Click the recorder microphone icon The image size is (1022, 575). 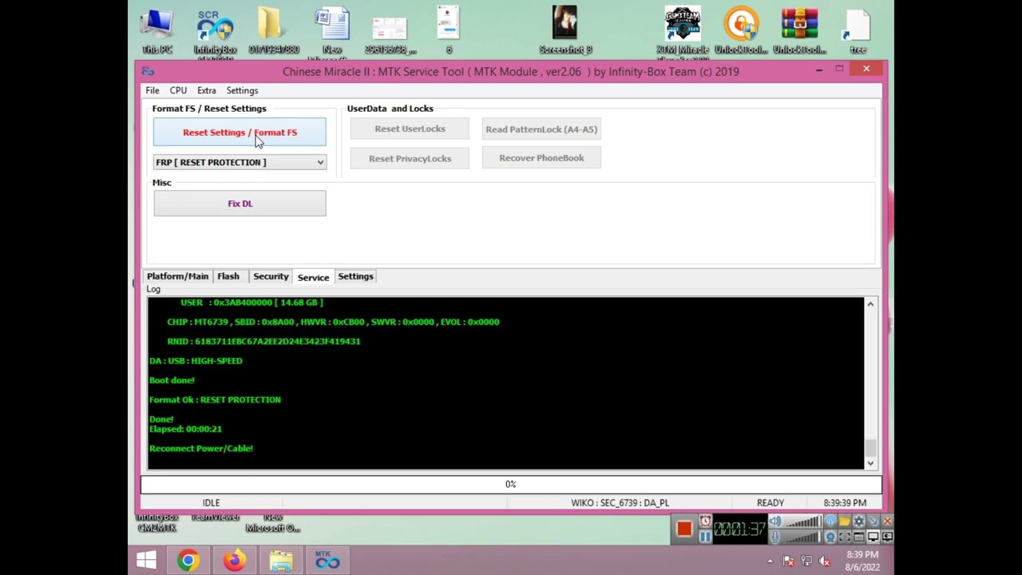775,537
